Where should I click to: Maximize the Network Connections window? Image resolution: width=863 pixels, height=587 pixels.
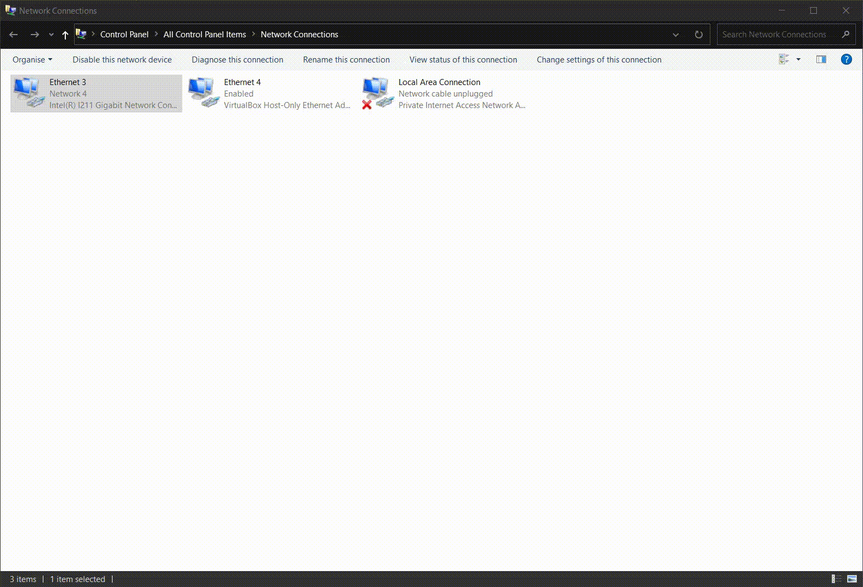(814, 10)
